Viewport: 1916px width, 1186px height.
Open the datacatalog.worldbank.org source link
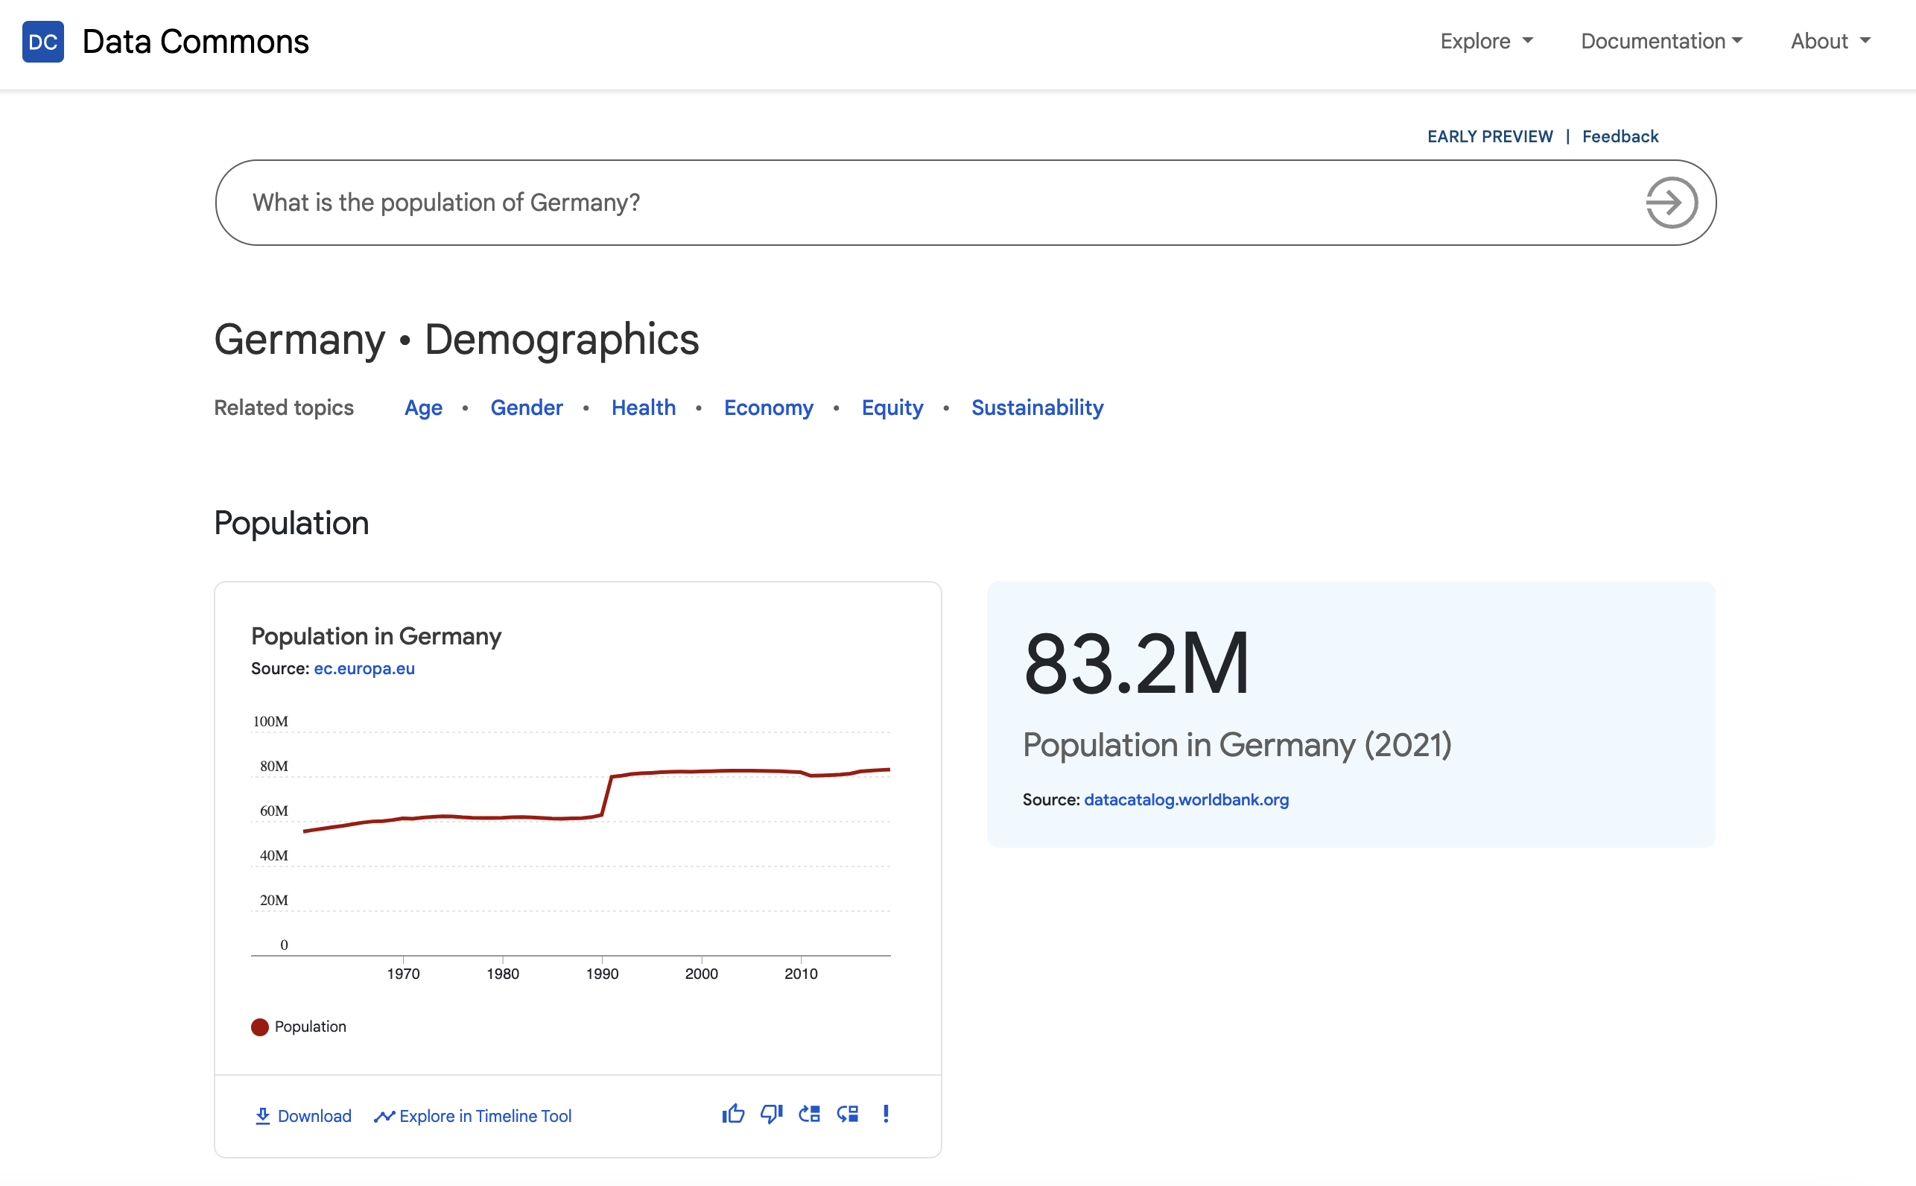(1186, 799)
